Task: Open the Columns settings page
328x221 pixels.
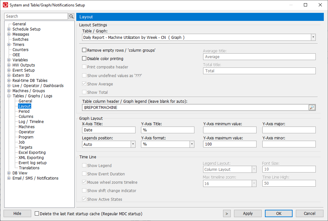Action: click(26, 117)
